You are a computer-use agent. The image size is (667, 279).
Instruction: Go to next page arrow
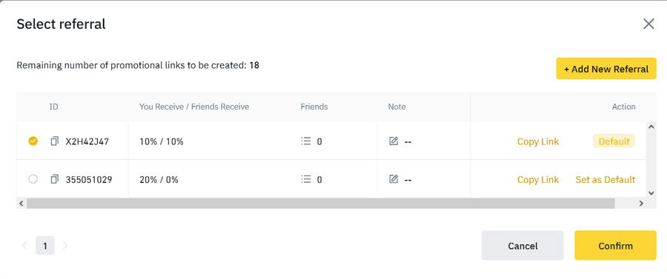point(65,246)
